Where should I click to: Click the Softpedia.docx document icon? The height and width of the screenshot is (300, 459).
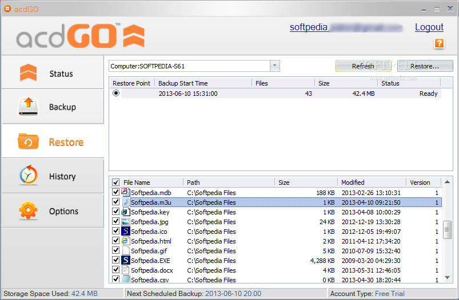(126, 270)
